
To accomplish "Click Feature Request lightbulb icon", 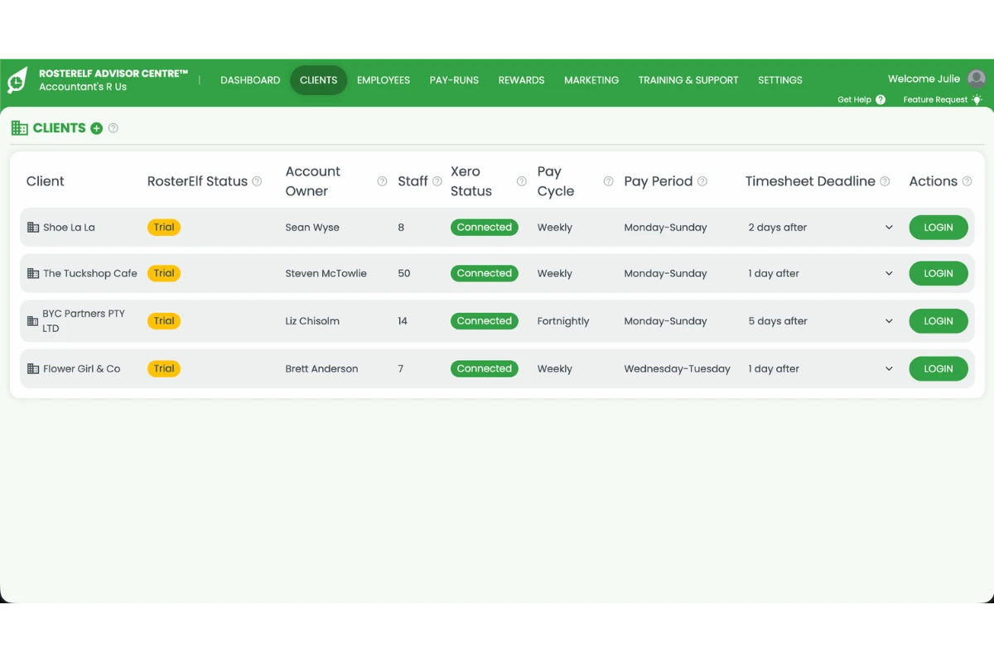I will [x=977, y=99].
